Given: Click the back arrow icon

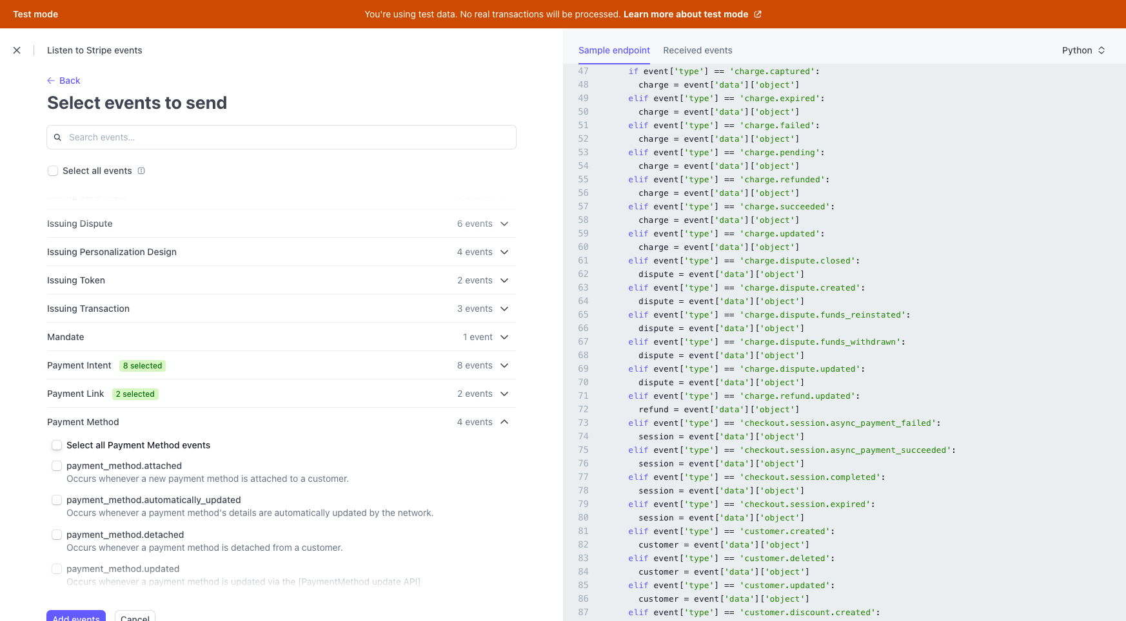Looking at the screenshot, I should tap(51, 81).
